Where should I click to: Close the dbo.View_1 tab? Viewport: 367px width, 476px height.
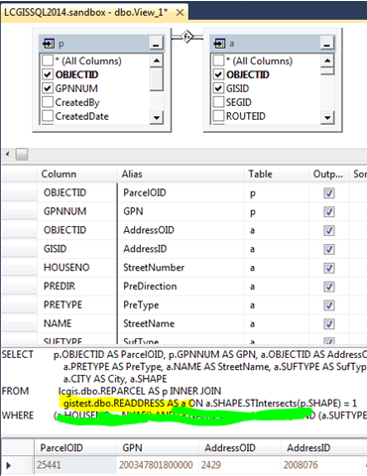coord(180,13)
